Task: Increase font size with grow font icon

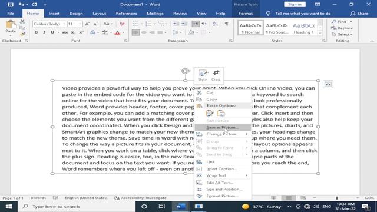Action: (x=87, y=24)
